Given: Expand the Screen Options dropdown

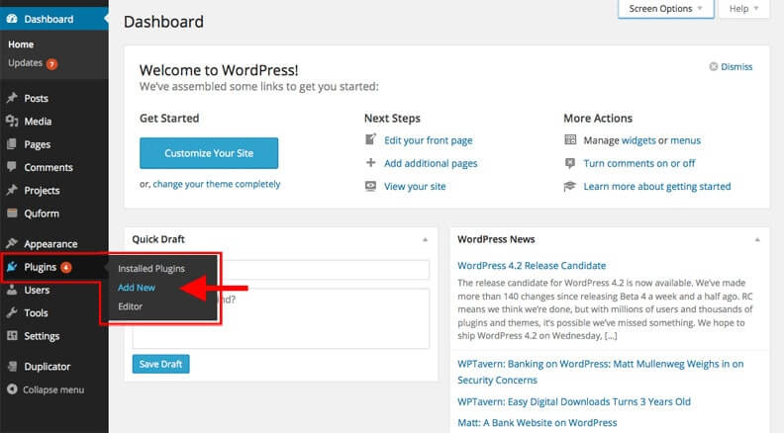Looking at the screenshot, I should (665, 9).
